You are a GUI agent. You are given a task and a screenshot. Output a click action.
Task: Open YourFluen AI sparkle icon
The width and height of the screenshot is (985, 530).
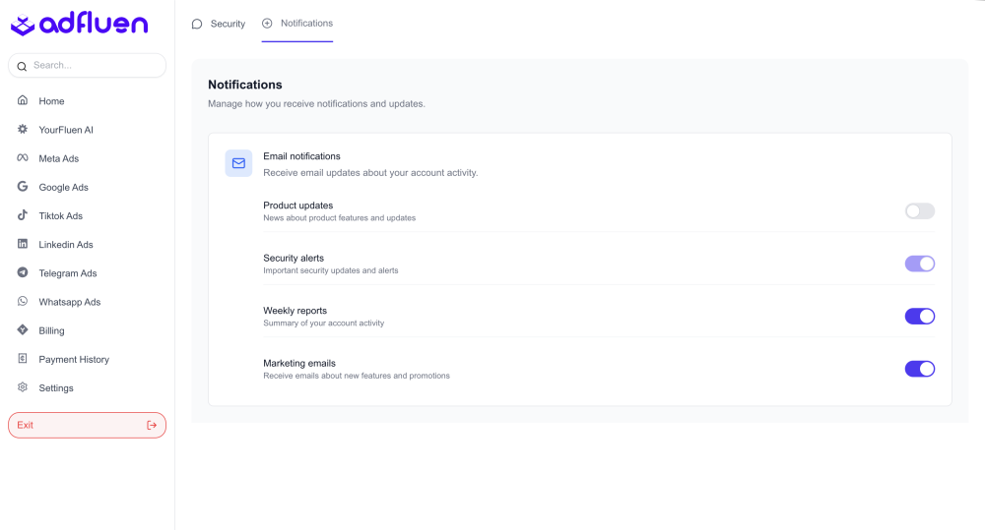tap(23, 130)
